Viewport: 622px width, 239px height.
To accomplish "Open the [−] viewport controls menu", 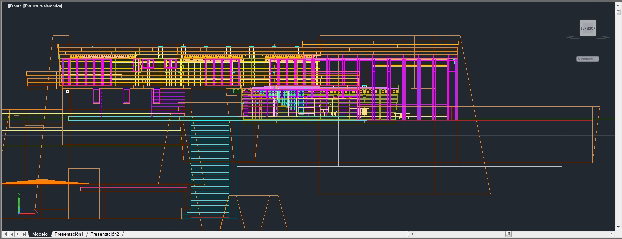I will pyautogui.click(x=6, y=6).
